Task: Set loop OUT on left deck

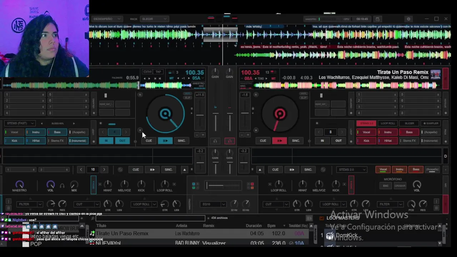Action: point(122,141)
